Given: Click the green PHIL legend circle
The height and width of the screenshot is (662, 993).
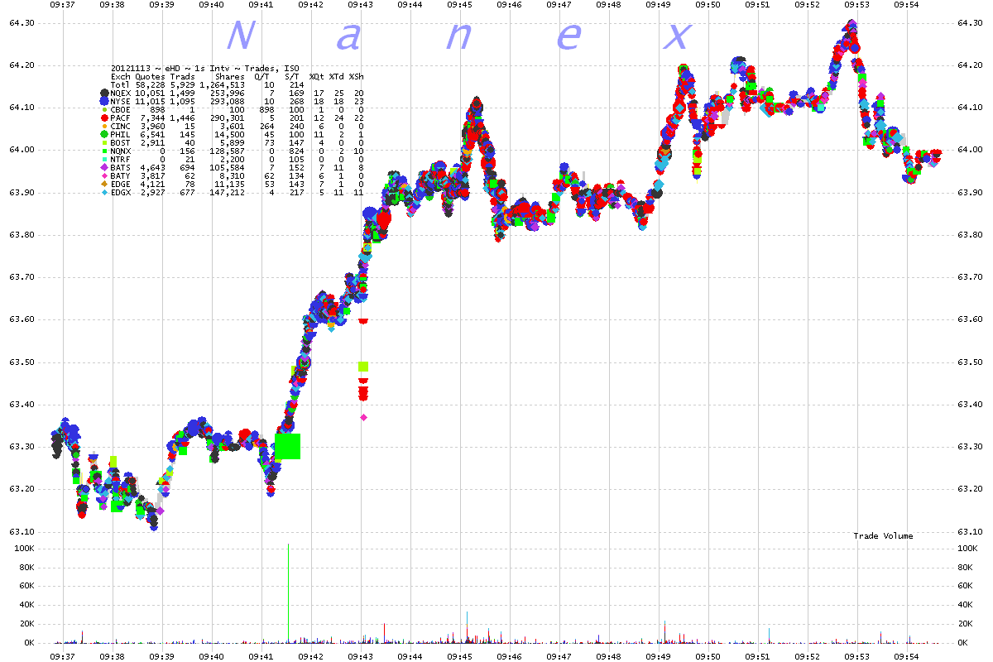Looking at the screenshot, I should (103, 134).
